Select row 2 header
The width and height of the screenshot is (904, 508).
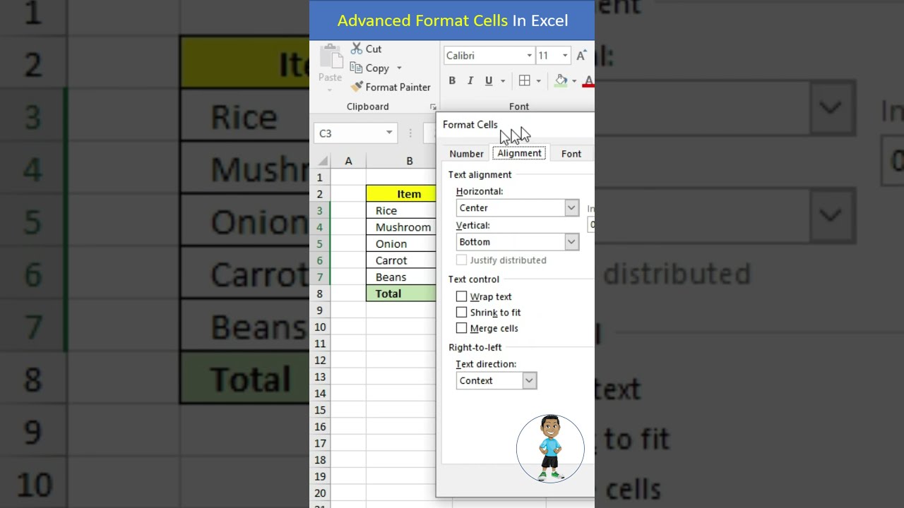point(320,194)
